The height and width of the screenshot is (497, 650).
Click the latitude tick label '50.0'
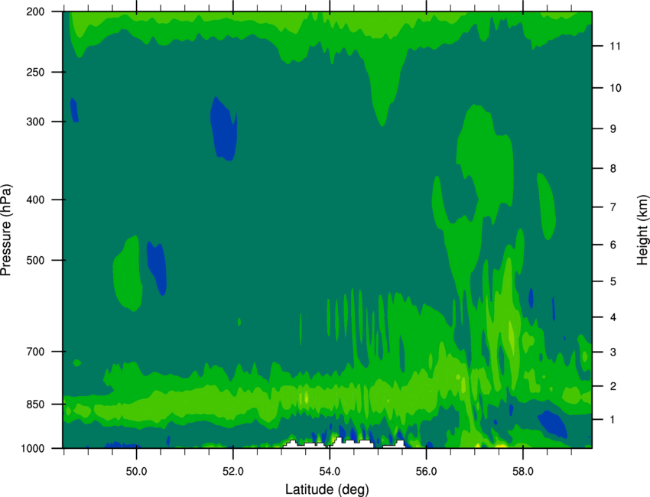click(x=136, y=472)
